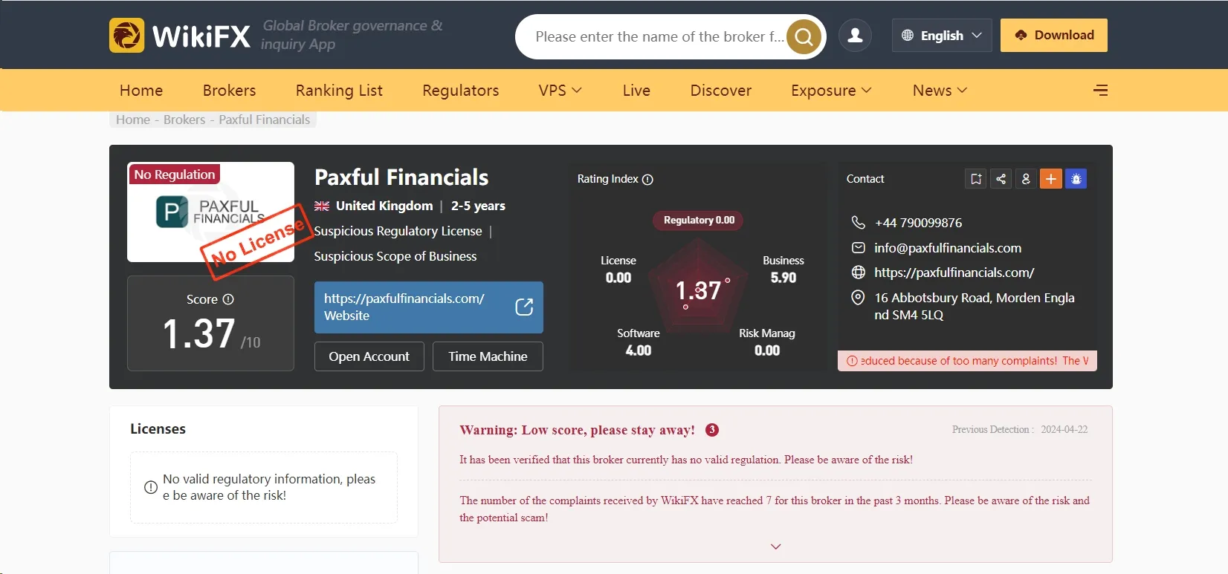Click the Home breadcrumb link
The width and height of the screenshot is (1228, 574).
pos(133,120)
